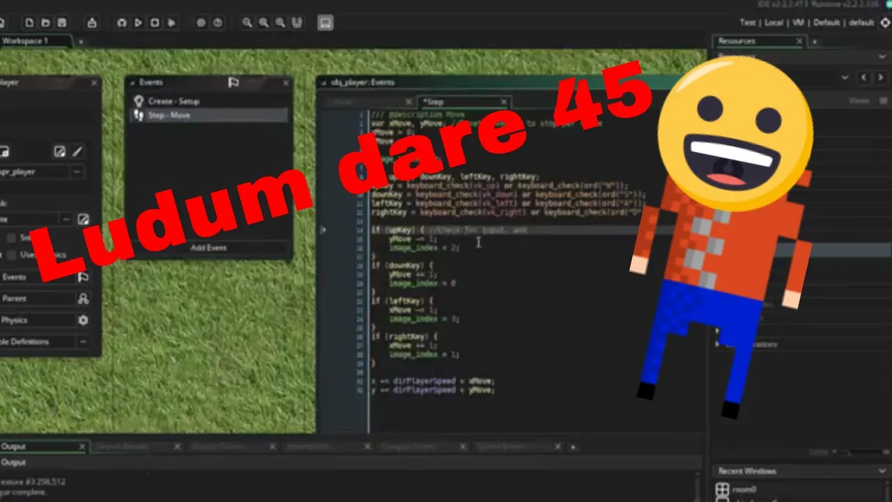Switch to the Output tab
This screenshot has width=892, height=502.
point(43,446)
